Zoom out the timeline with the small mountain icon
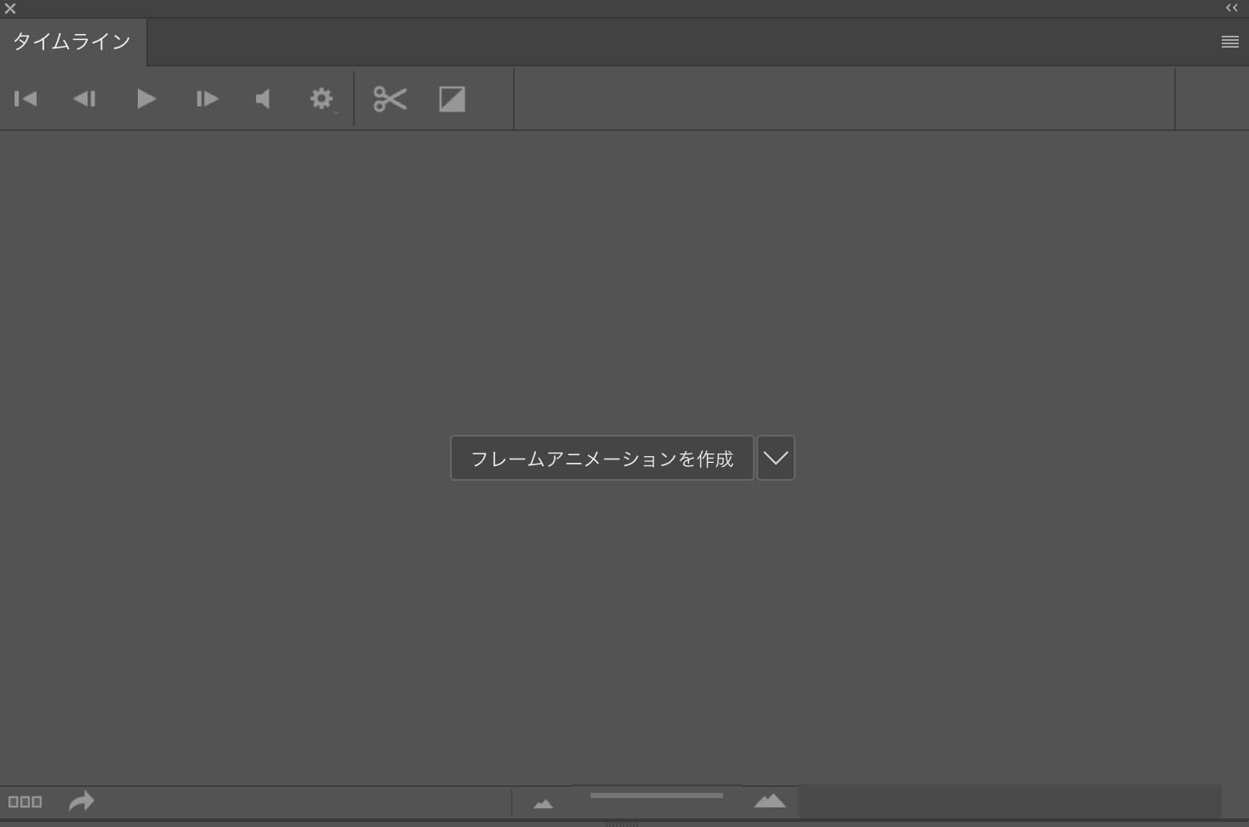 click(x=543, y=802)
